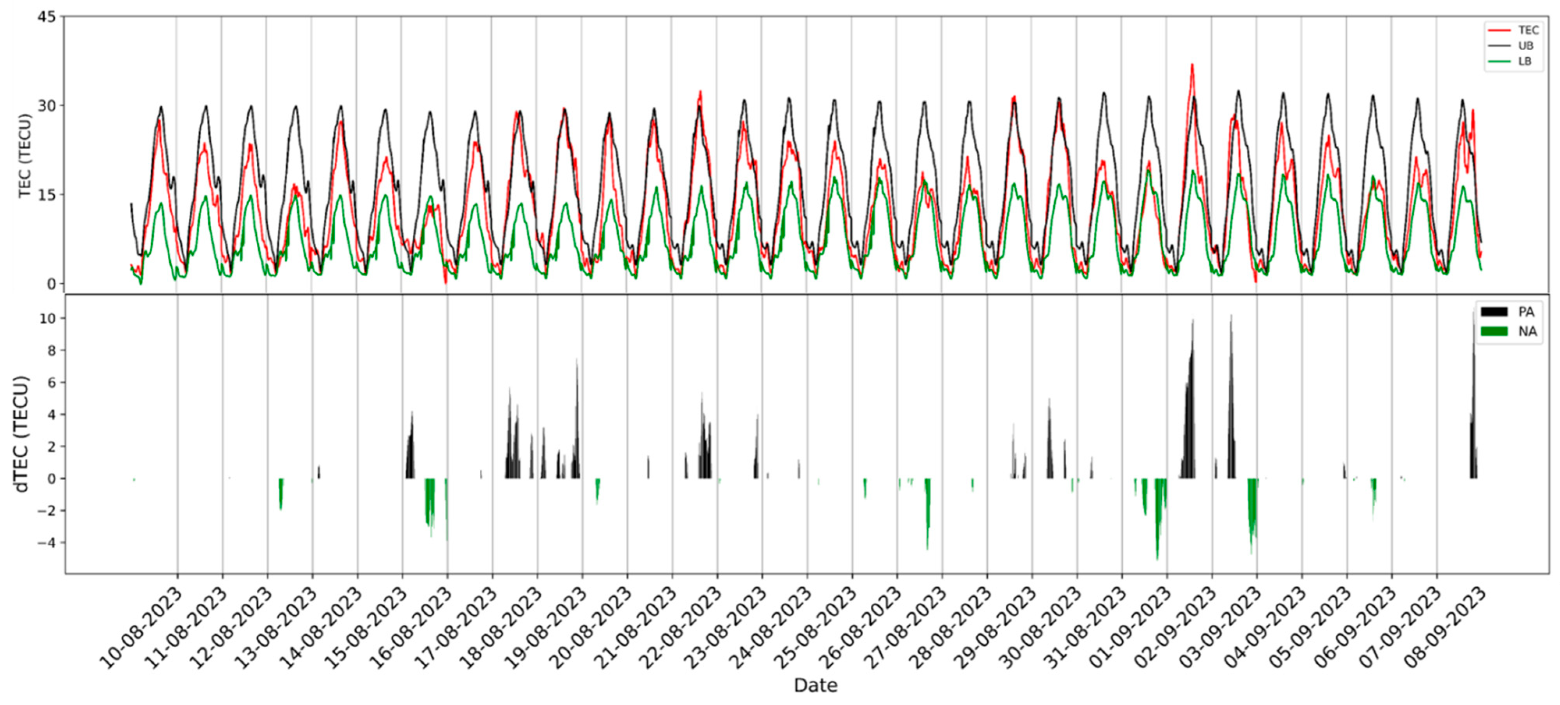
Task: Click the green NA legend patch
Action: (x=1494, y=332)
